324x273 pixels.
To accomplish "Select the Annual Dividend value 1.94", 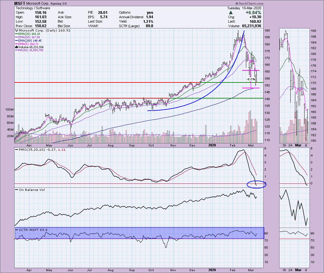I will pos(149,17).
